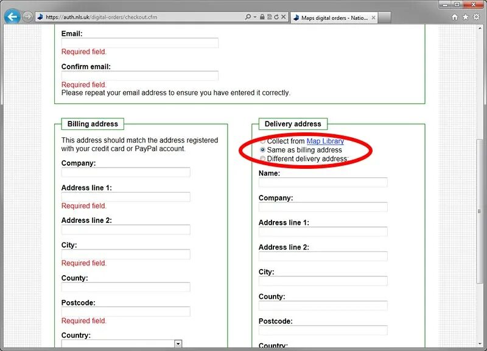The height and width of the screenshot is (351, 487).
Task: Click the delivery Name field
Action: pyautogui.click(x=323, y=182)
